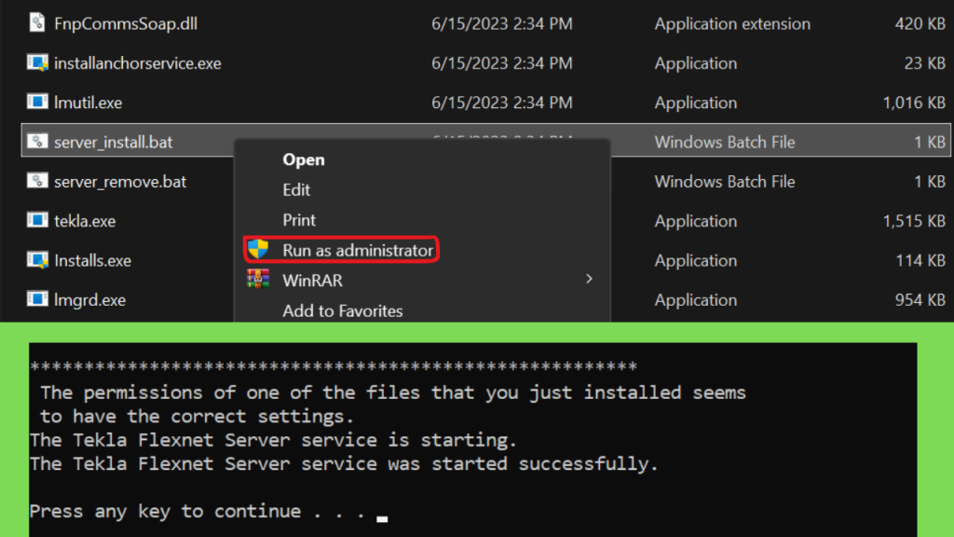The image size is (954, 537).
Task: Click the lmgrd.exe application icon
Action: [x=37, y=299]
